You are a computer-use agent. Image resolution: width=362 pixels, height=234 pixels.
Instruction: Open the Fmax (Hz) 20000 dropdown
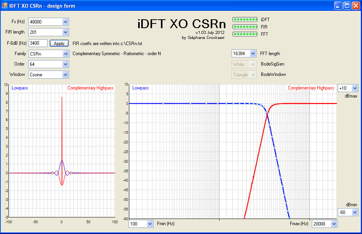[334, 224]
